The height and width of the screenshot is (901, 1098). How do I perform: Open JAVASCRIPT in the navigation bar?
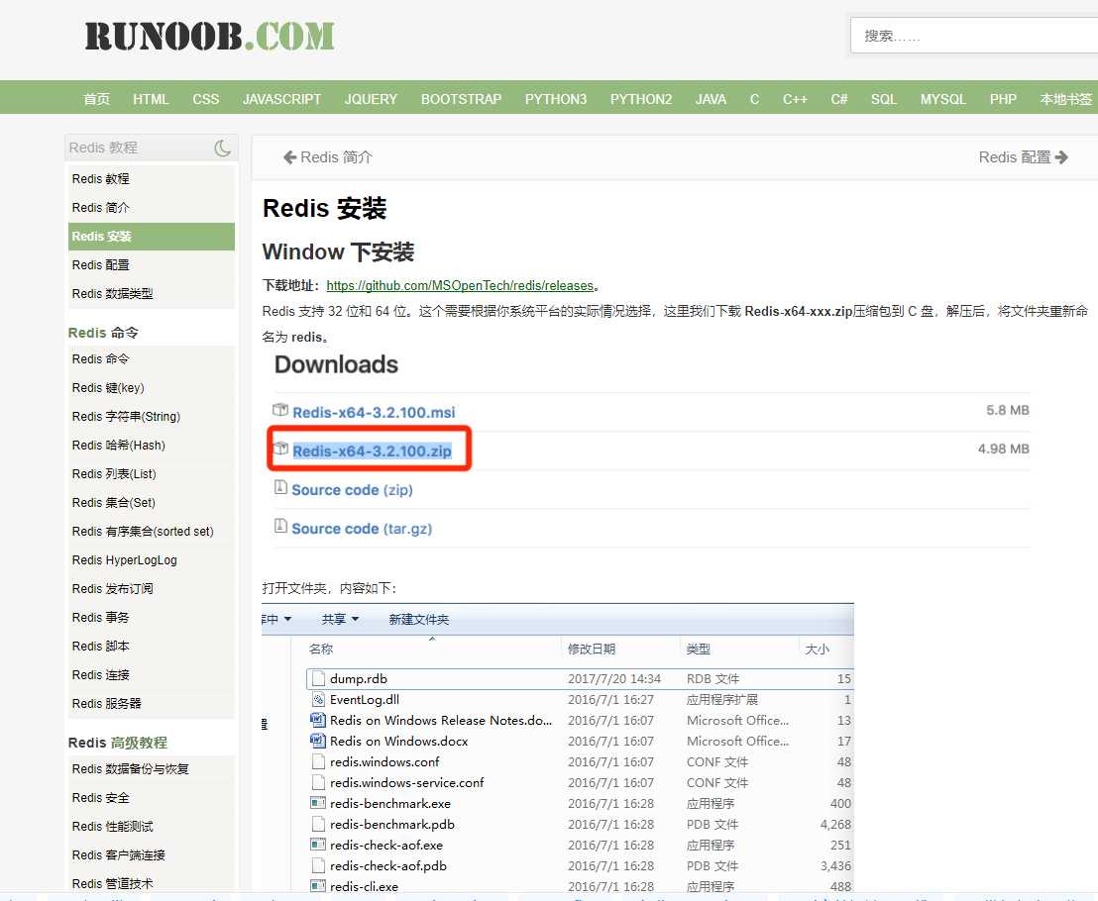281,99
